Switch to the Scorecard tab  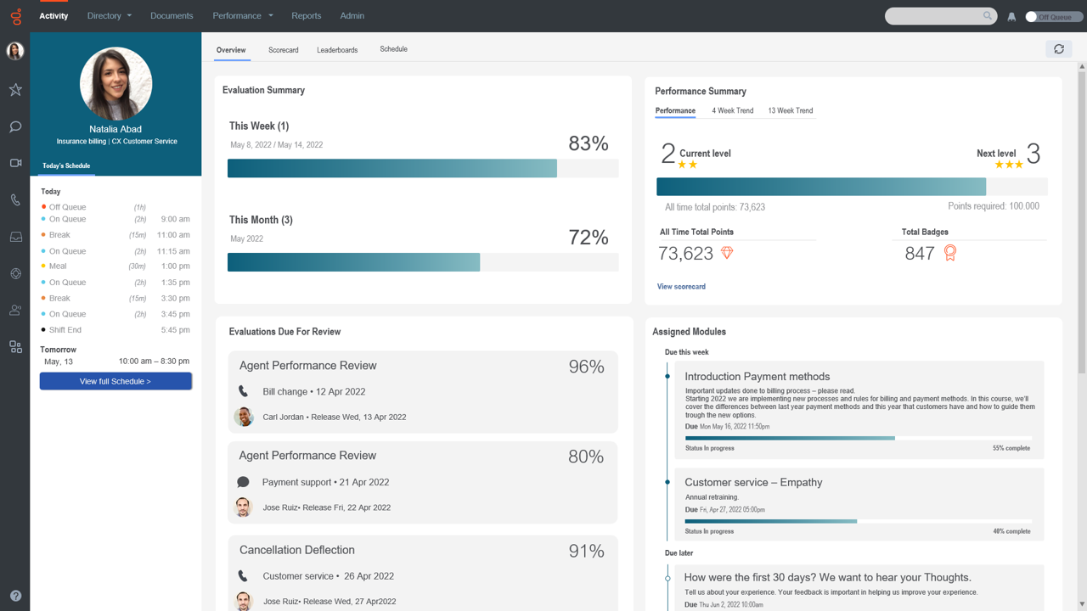283,50
